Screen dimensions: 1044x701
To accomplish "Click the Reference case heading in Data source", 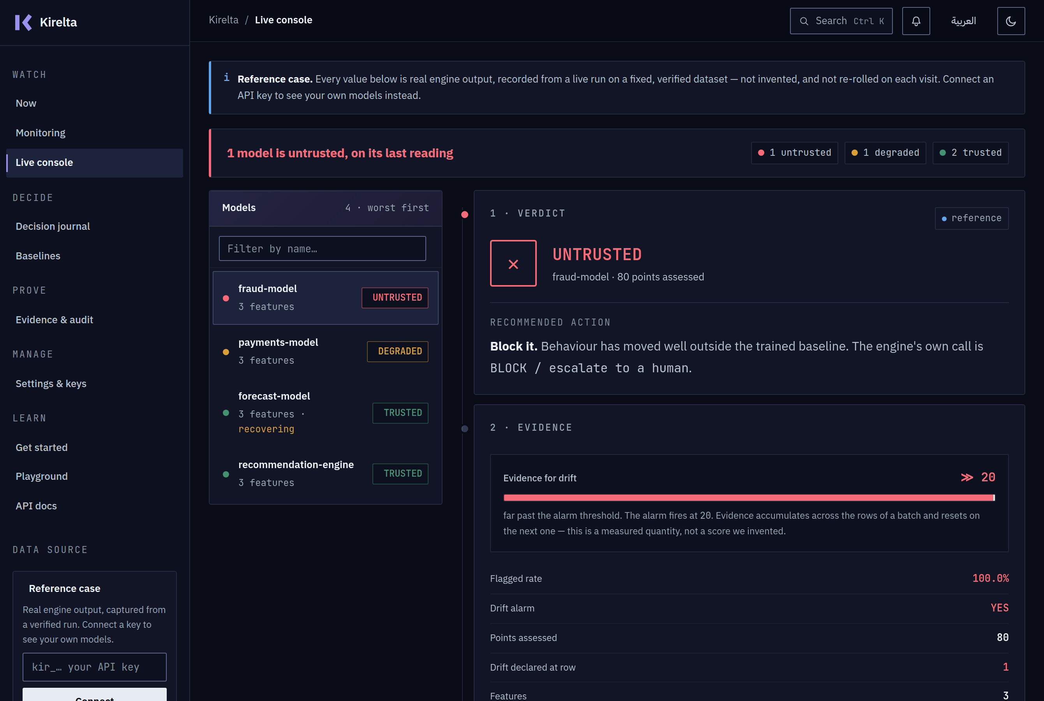I will tap(64, 589).
